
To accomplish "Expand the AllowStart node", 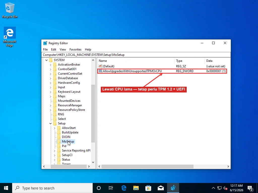I will click(54, 128).
